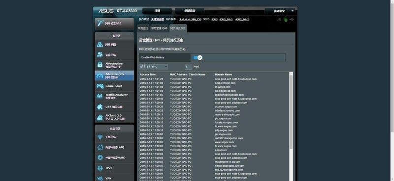Expand the All client dropdown
This screenshot has height=181, width=394.
click(154, 67)
